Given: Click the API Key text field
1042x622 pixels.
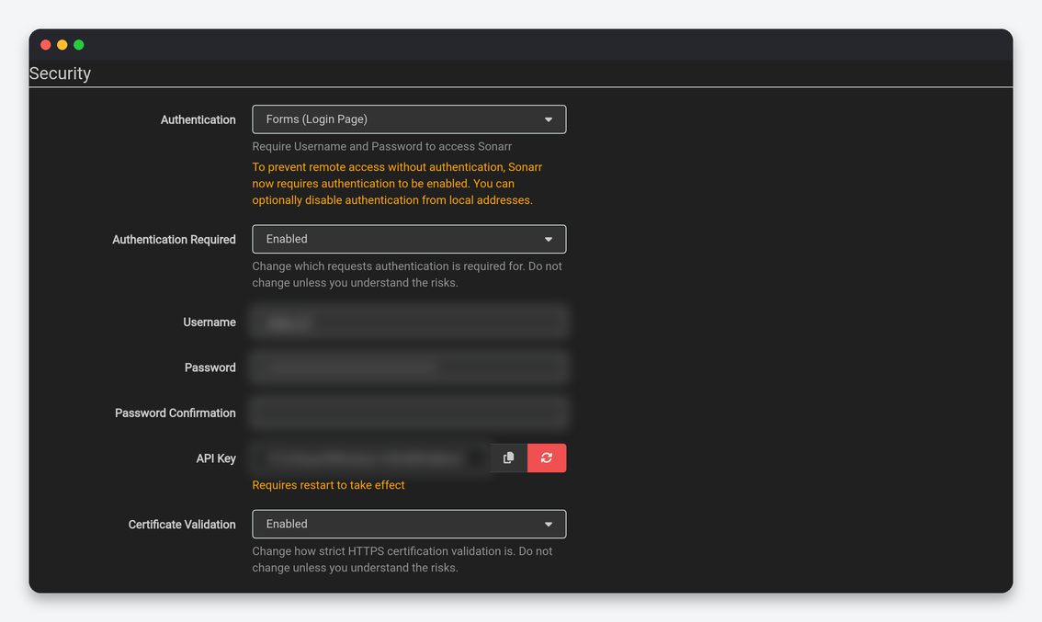Looking at the screenshot, I should 371,458.
